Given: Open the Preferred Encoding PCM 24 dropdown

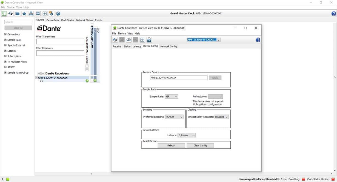Looking at the screenshot, I should (x=174, y=117).
